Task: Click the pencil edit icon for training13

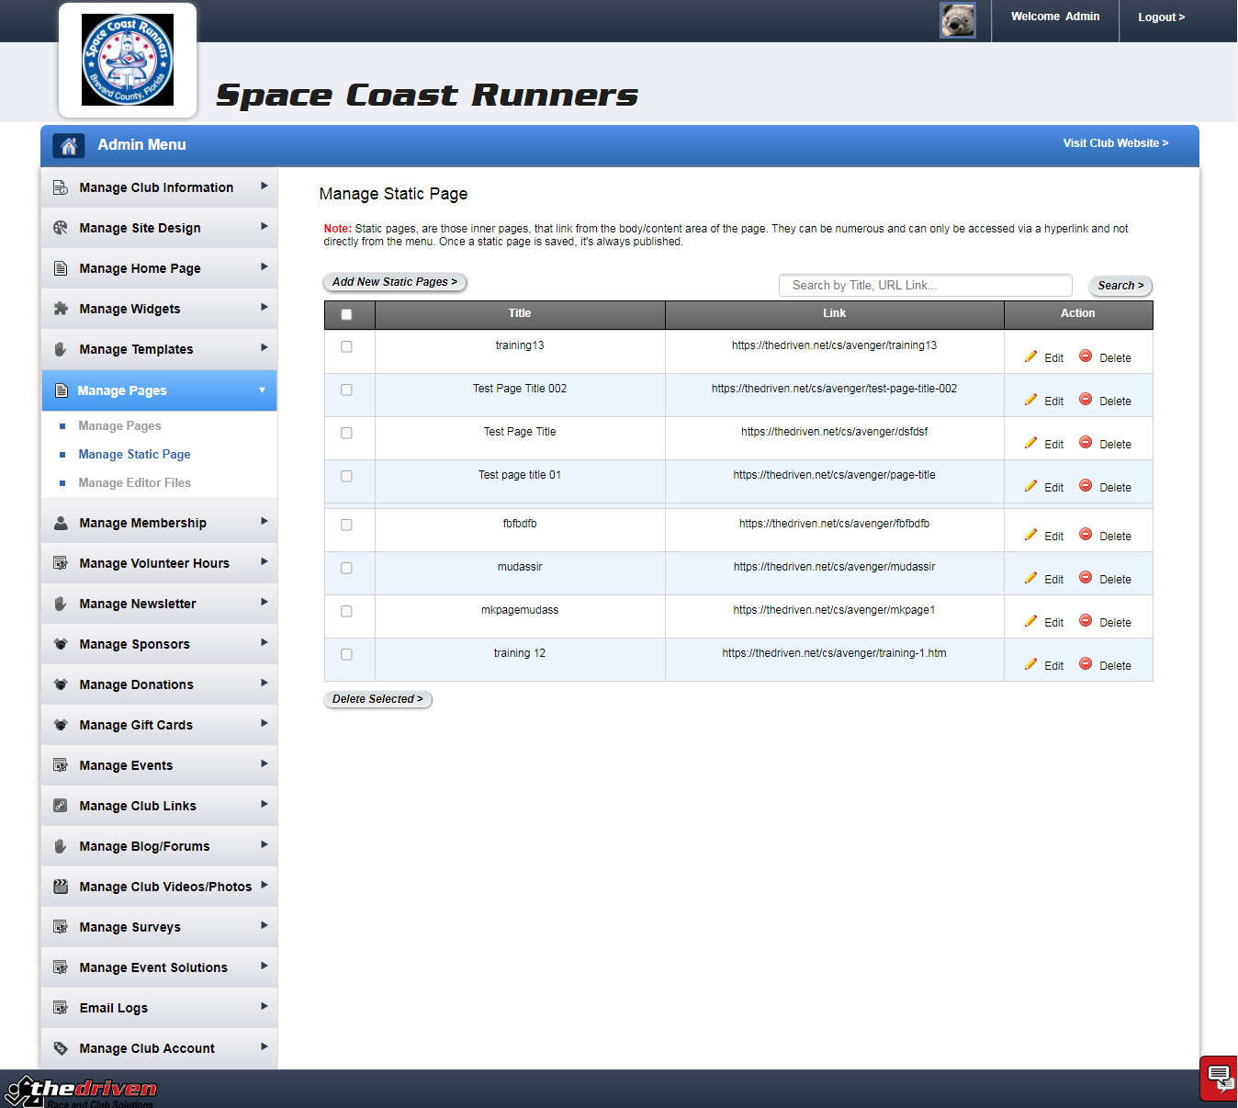Action: 1030,356
